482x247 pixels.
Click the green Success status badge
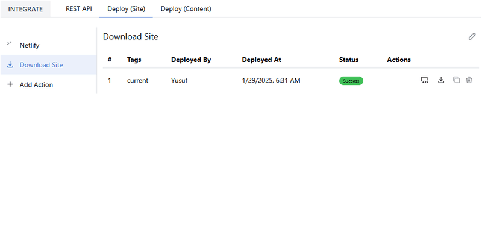click(351, 81)
